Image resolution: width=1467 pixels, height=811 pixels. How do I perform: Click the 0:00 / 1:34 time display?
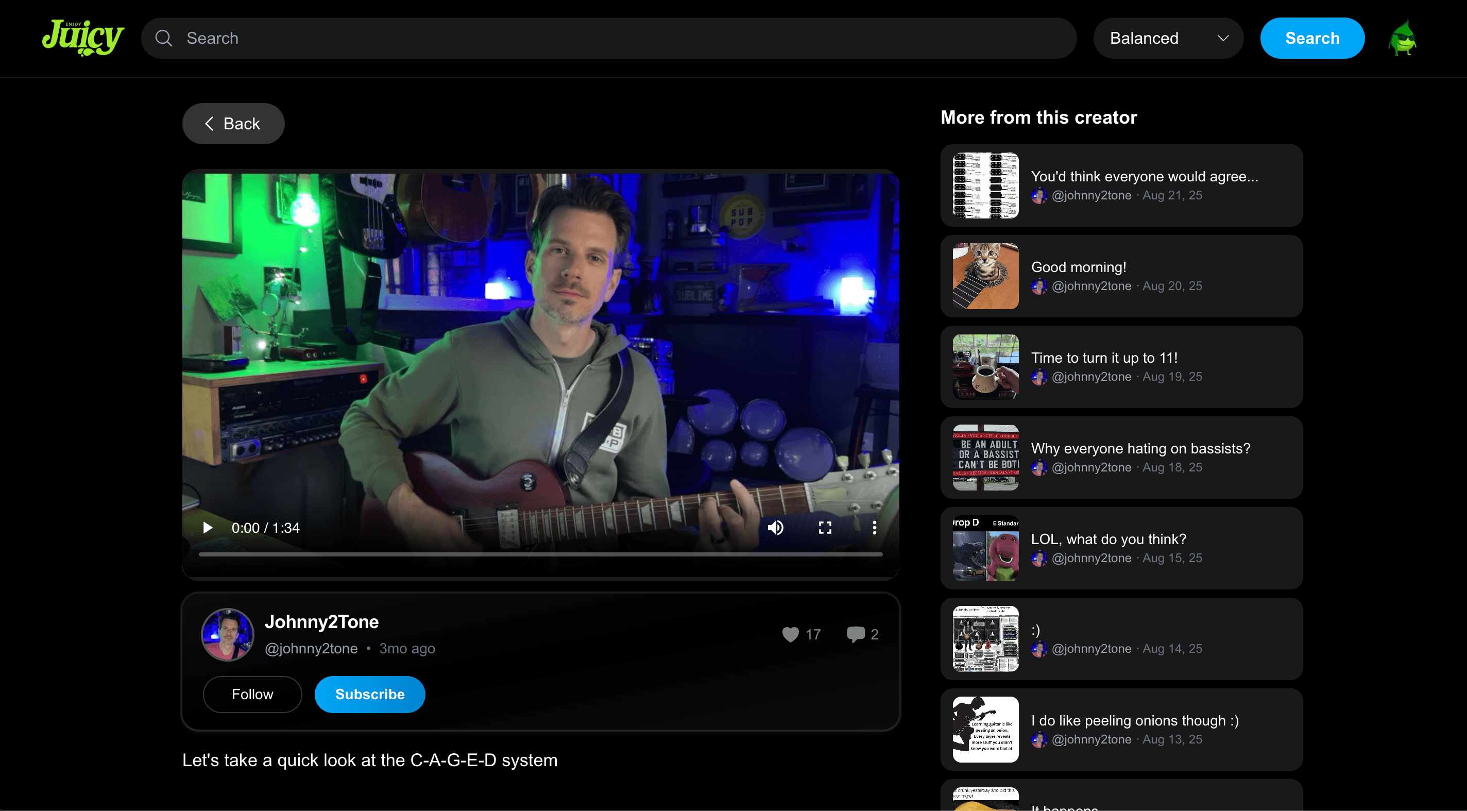(x=265, y=528)
